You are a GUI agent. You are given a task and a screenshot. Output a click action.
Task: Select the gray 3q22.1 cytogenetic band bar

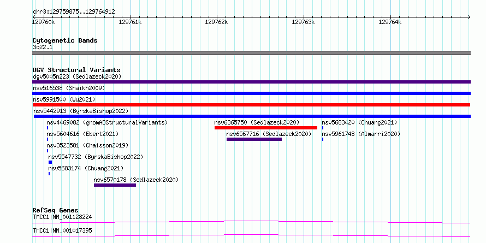(251, 53)
